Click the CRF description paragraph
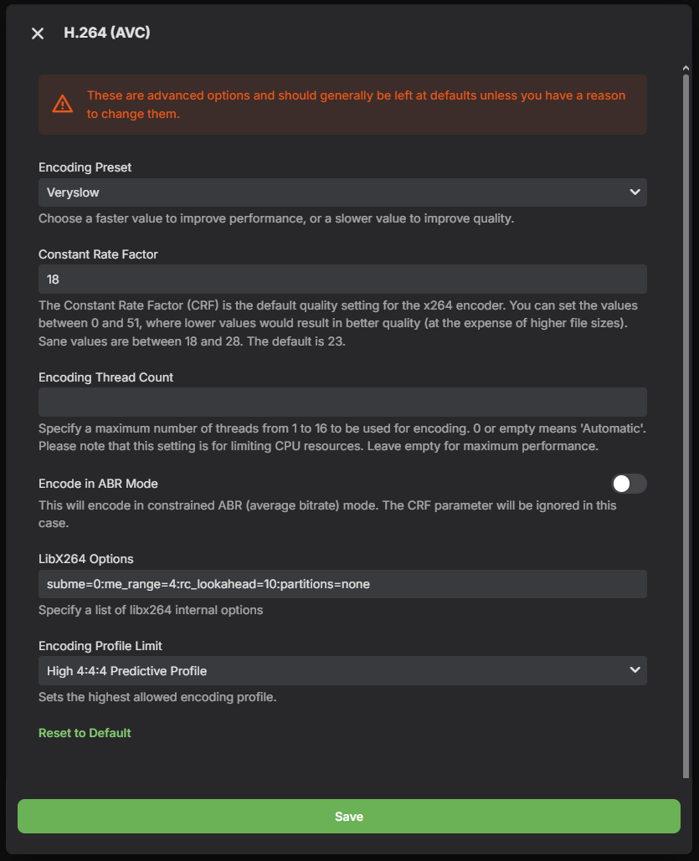This screenshot has width=699, height=861. pos(338,324)
